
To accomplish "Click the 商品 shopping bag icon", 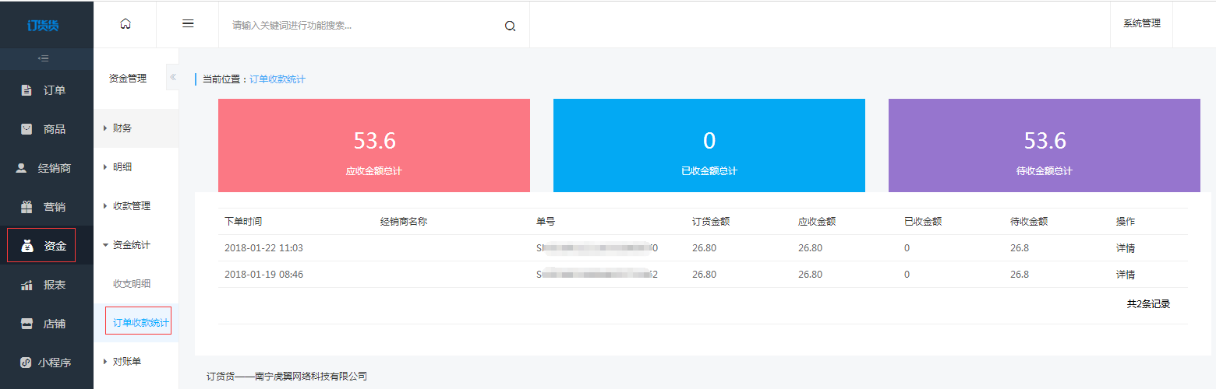I will 27,129.
